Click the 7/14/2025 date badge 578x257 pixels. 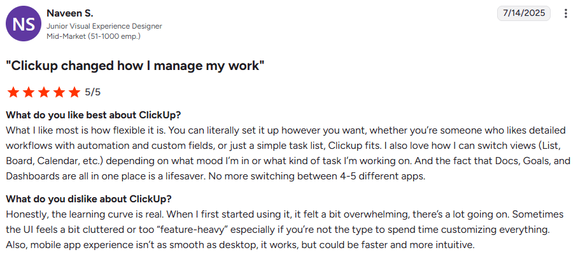(x=524, y=13)
